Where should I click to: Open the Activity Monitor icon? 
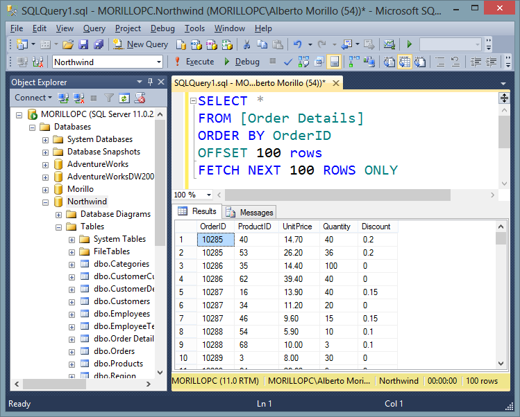coord(389,44)
